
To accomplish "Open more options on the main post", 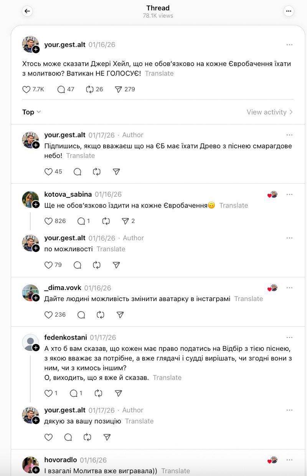I will click(x=289, y=45).
